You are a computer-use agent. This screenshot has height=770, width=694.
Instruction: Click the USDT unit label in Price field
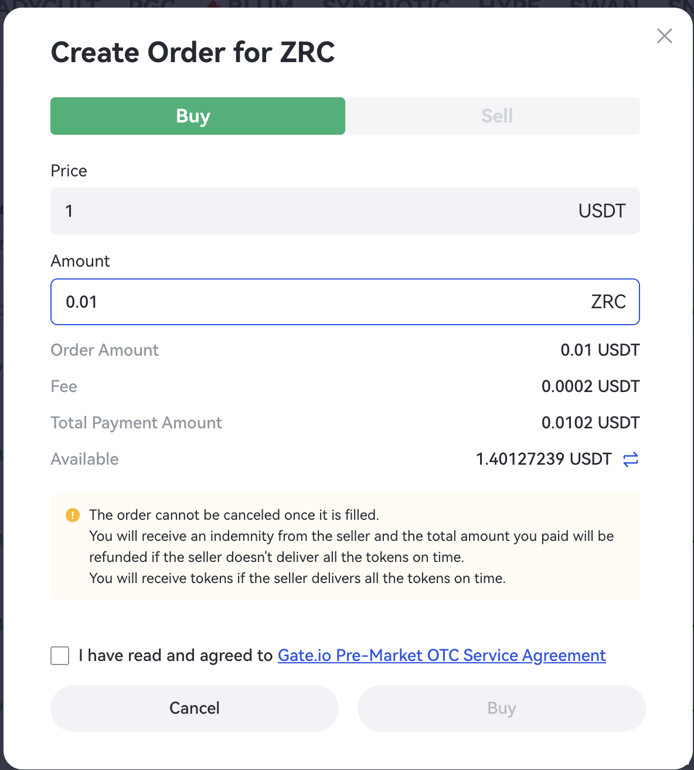pyautogui.click(x=602, y=211)
